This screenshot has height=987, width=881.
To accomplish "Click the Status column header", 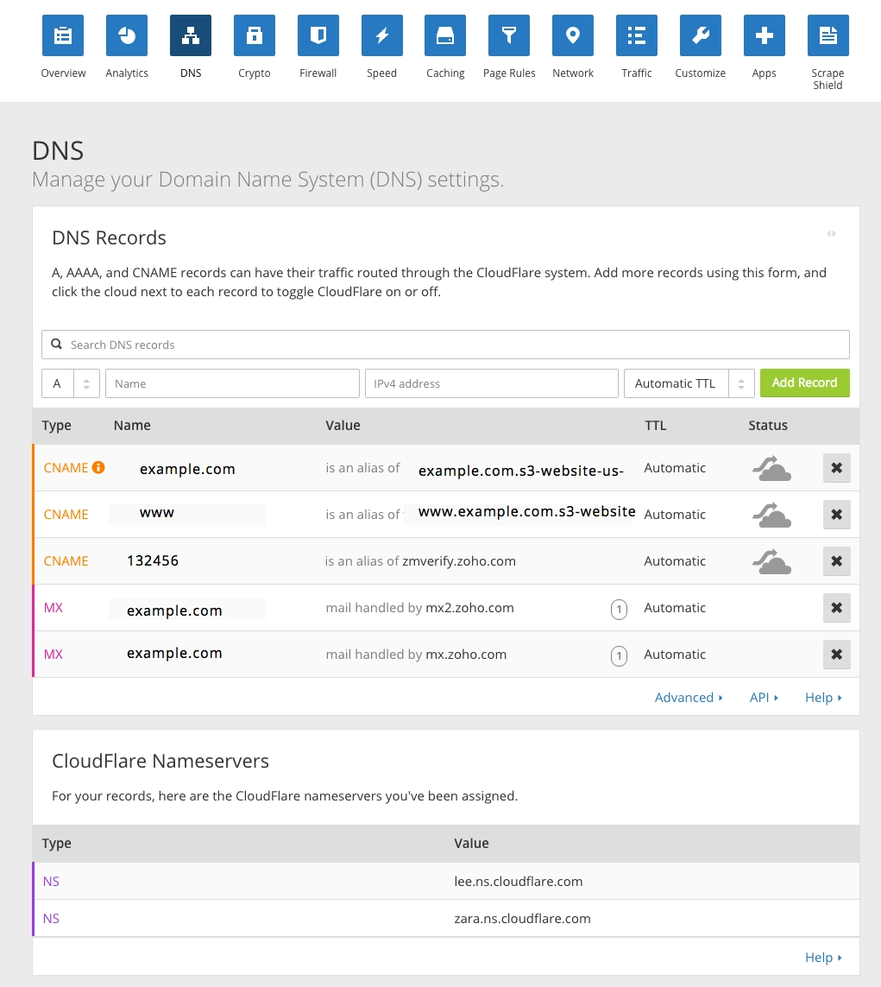I will tap(768, 425).
